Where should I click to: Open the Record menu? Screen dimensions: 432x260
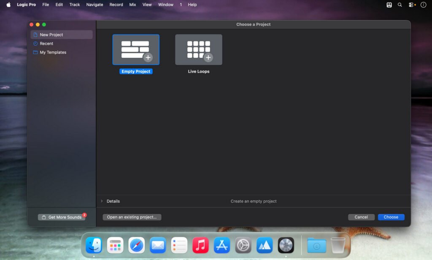pyautogui.click(x=116, y=5)
